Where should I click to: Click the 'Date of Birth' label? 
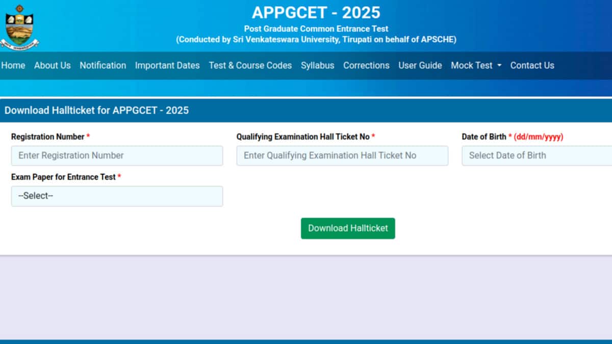tap(484, 137)
